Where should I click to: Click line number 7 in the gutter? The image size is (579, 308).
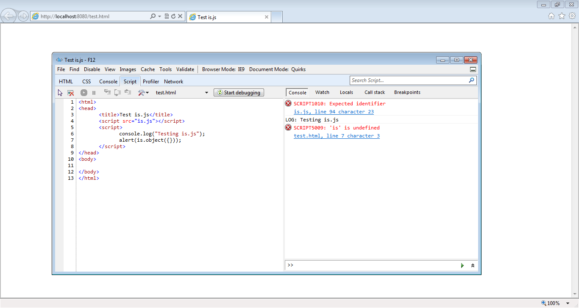72,140
